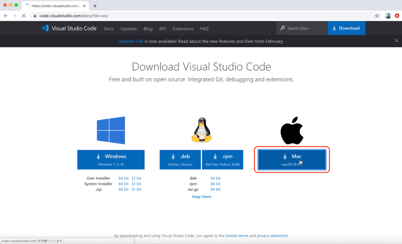
Task: Open the privacy statement link
Action: click(x=272, y=236)
